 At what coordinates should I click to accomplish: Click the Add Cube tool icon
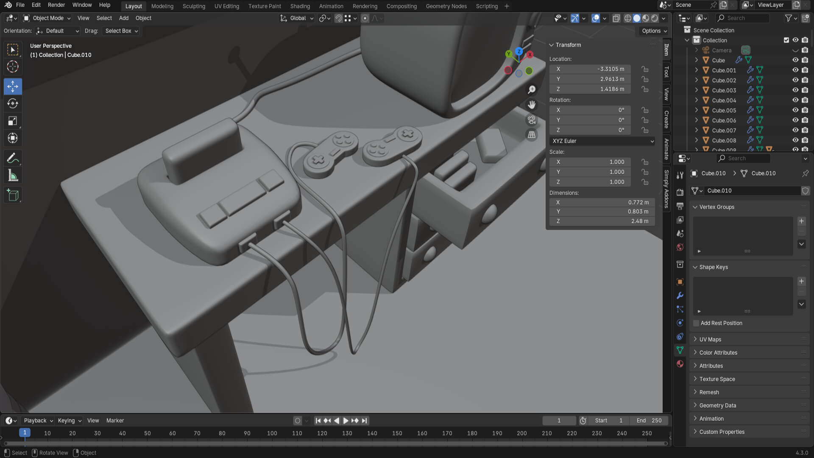click(x=13, y=195)
